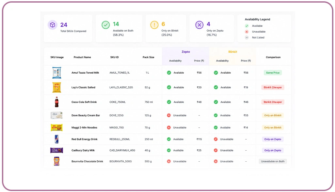Screen dimensions: 335x192
Task: Click the SKU ID CAD_DAIRYMILK_40G
Action: tap(122, 150)
